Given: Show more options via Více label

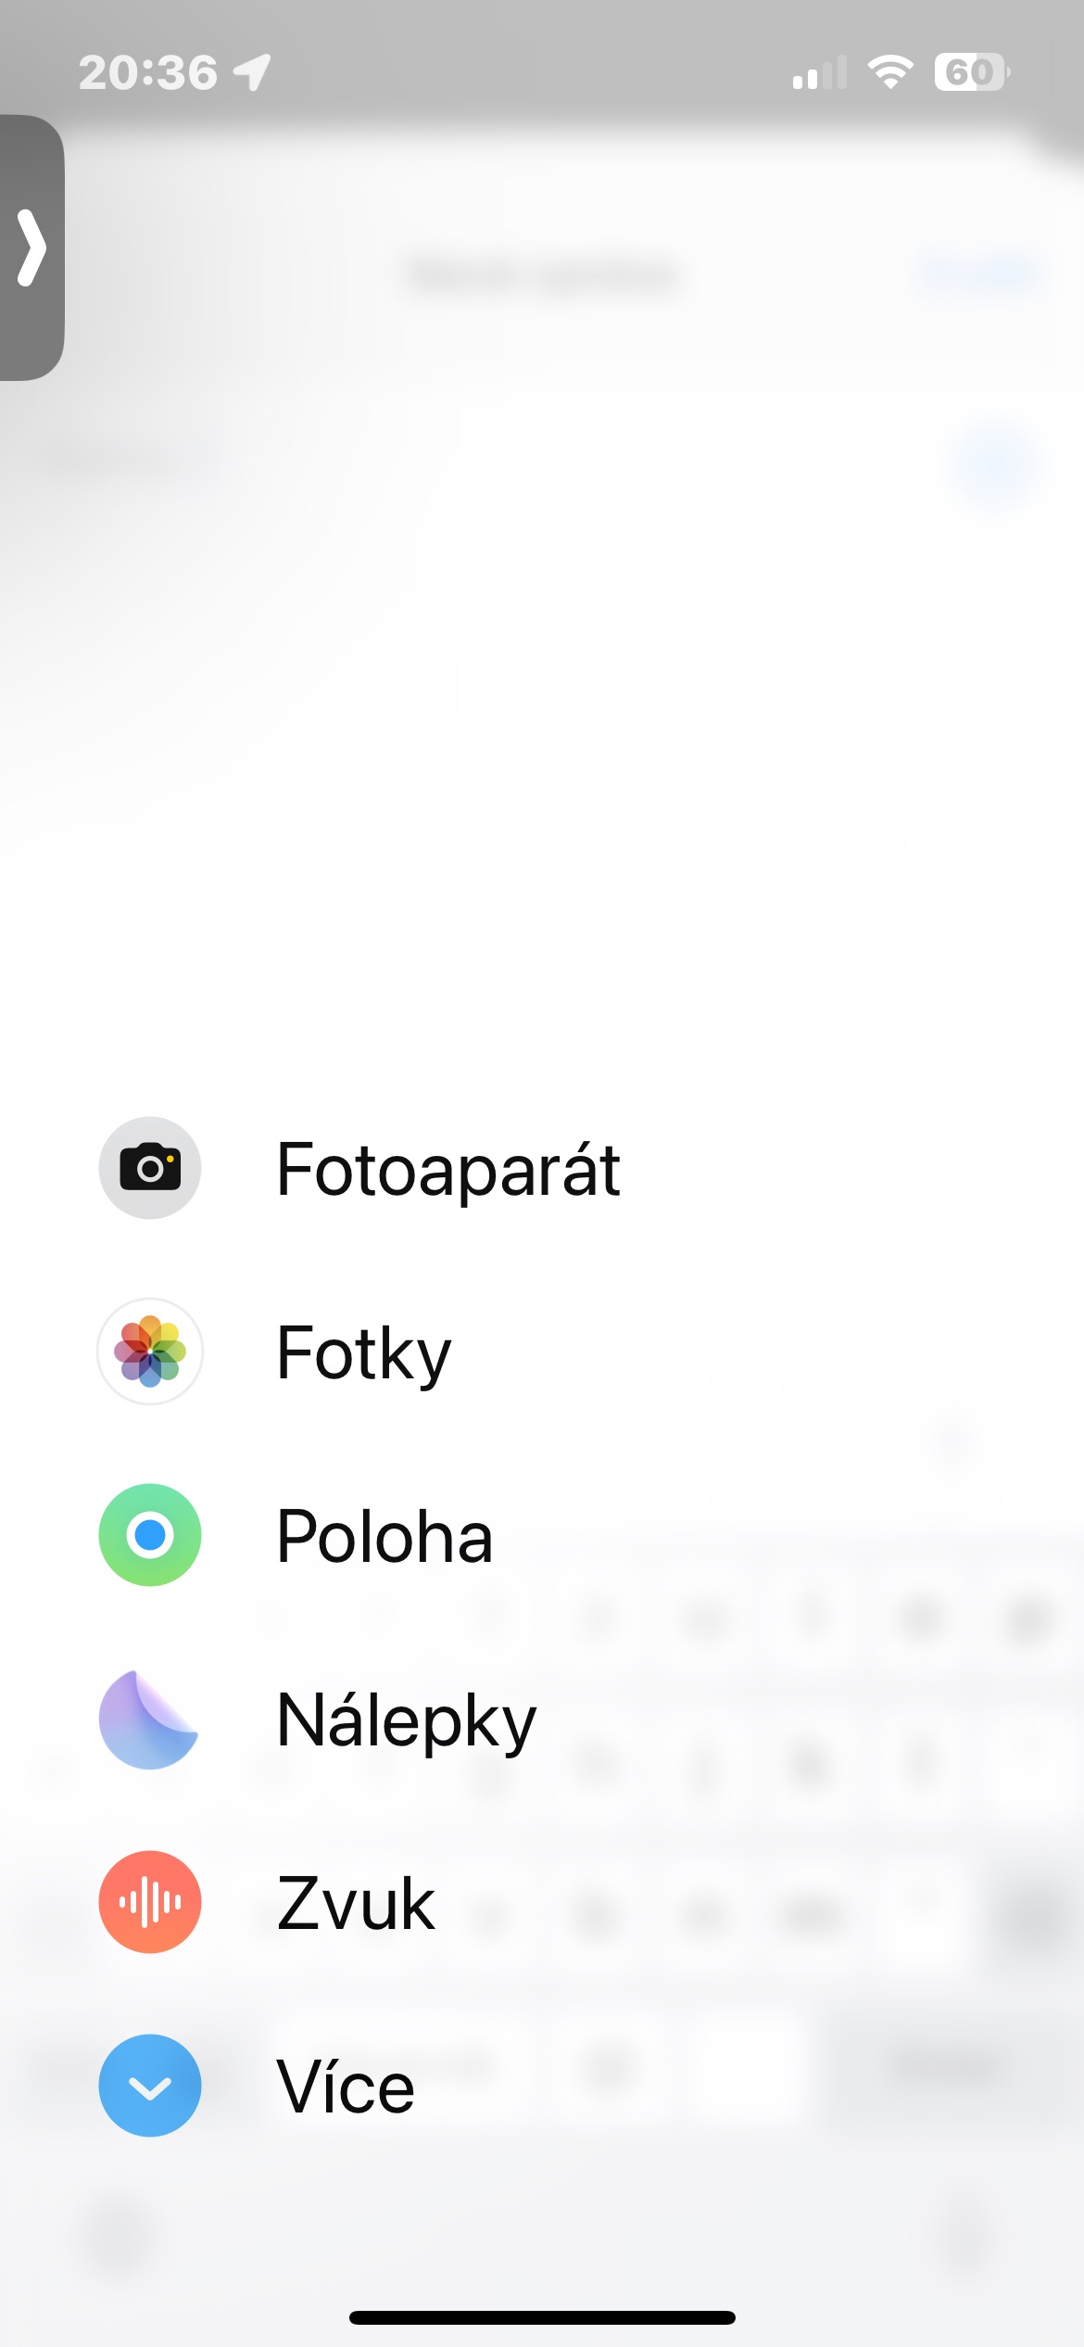Looking at the screenshot, I should (346, 2087).
